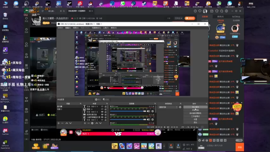
Task: Move the selected source down
Action: (100, 123)
